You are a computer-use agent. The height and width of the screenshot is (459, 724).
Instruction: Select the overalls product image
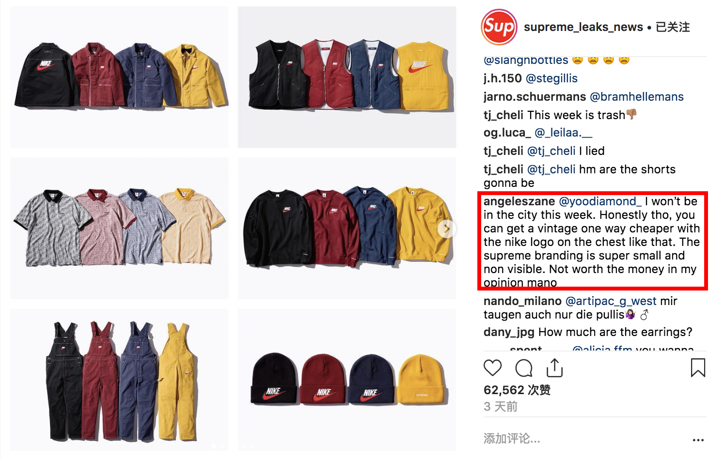(120, 380)
